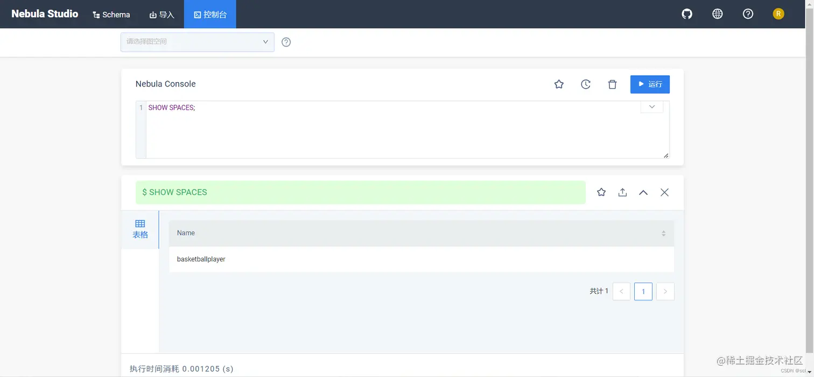Export the SHOW SPACES result

coord(622,192)
